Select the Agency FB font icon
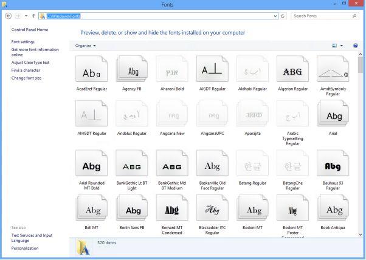Image resolution: width=366 pixels, height=260 pixels. point(132,69)
